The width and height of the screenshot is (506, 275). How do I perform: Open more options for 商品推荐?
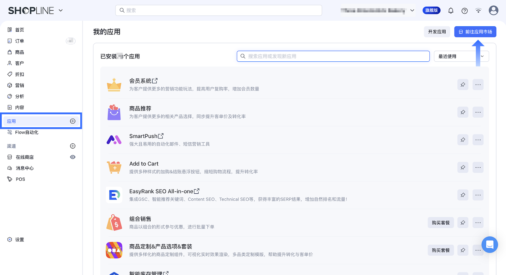[478, 112]
